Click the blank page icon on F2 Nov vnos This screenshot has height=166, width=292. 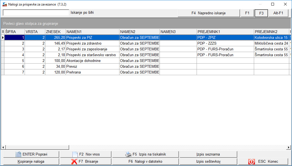click(75, 154)
